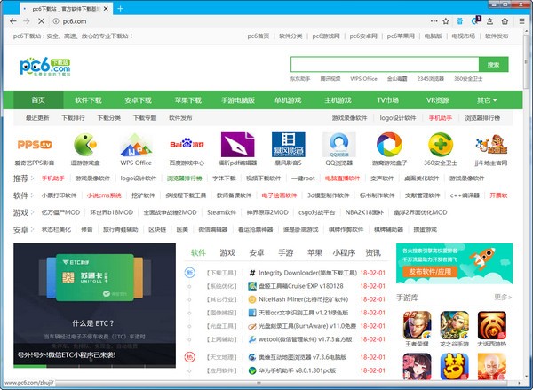
Task: Open a new browser tab
Action: [121, 9]
